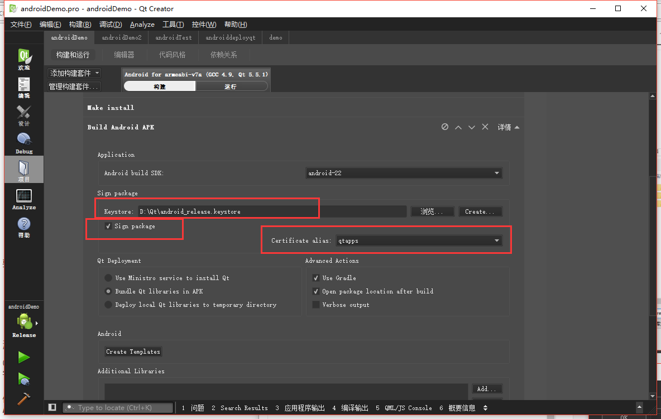Switch to androidTest project tab
Screen dimensions: 661x419
point(174,37)
